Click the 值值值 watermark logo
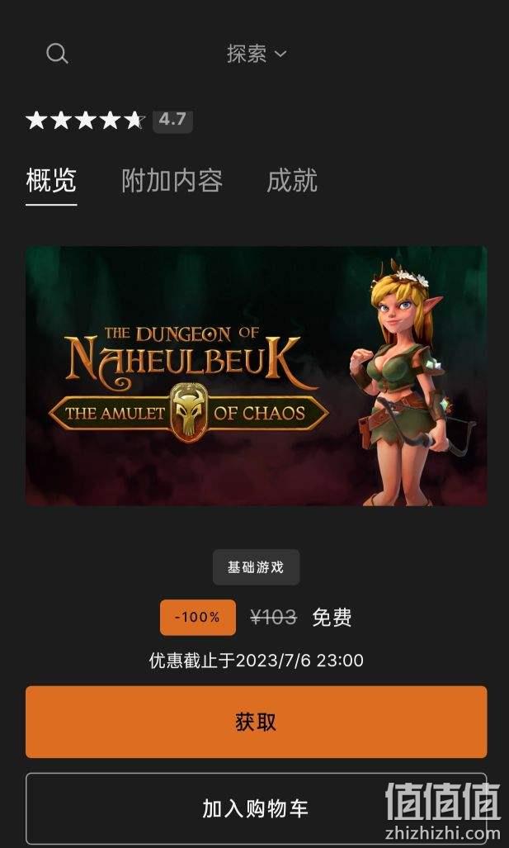Image resolution: width=509 pixels, height=848 pixels. [442, 802]
